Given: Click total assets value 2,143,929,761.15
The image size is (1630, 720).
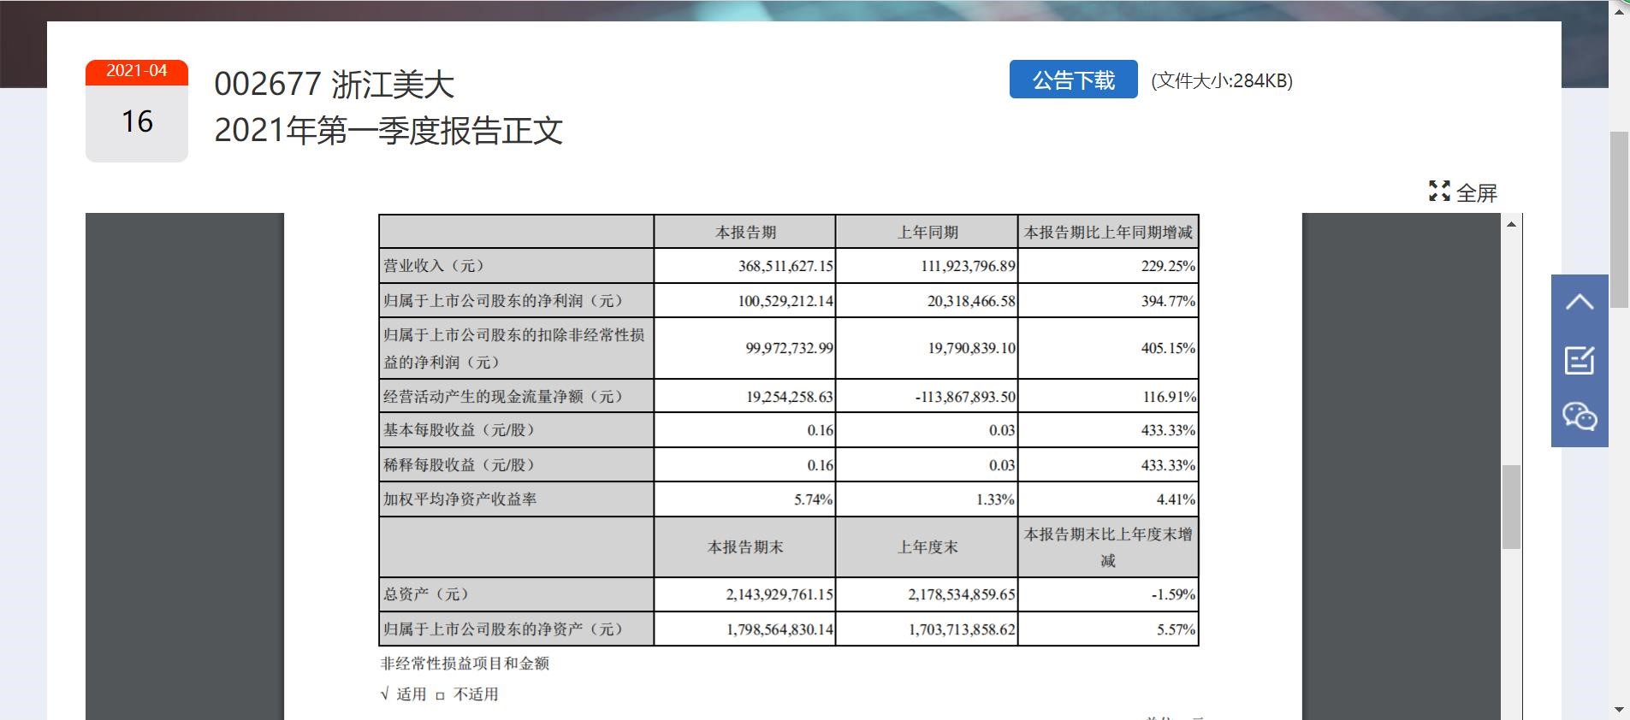Looking at the screenshot, I should point(779,594).
